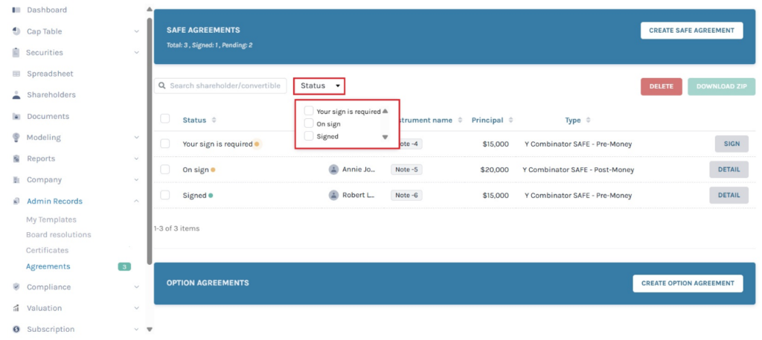This screenshot has height=340, width=762.
Task: Click Annie Jo avatar icon in table
Action: 333,170
